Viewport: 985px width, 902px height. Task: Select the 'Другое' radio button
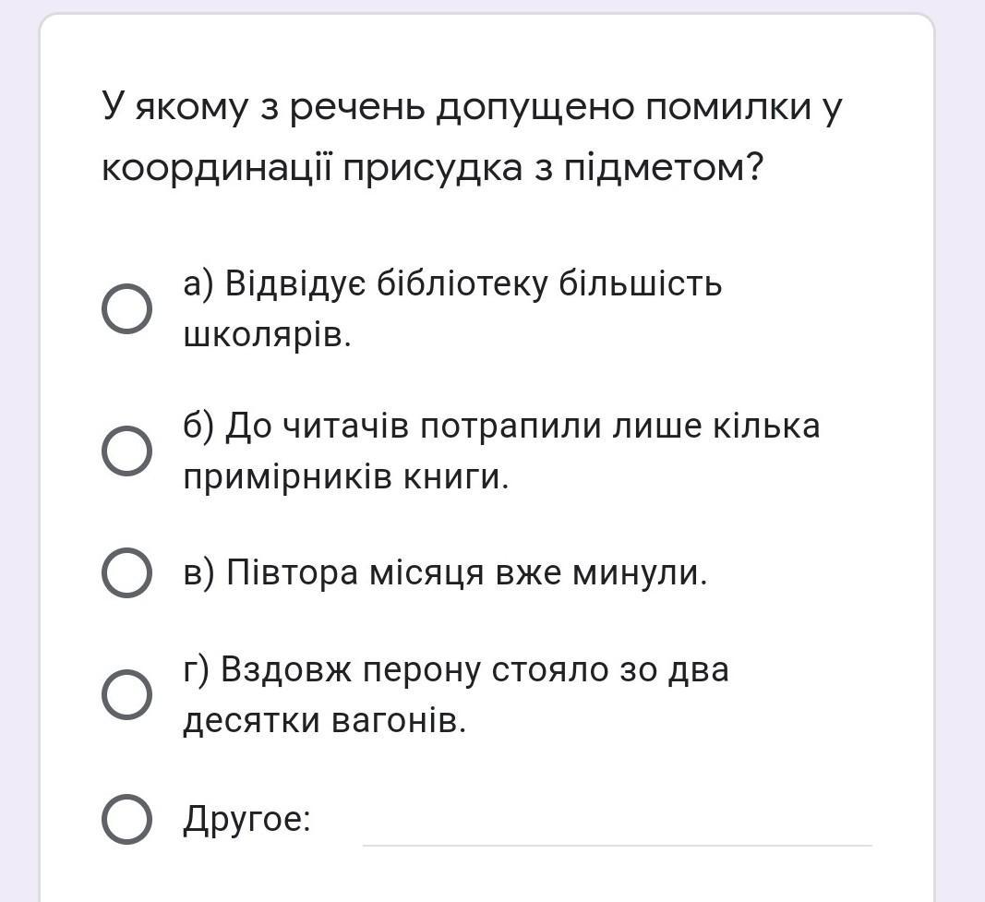[126, 819]
